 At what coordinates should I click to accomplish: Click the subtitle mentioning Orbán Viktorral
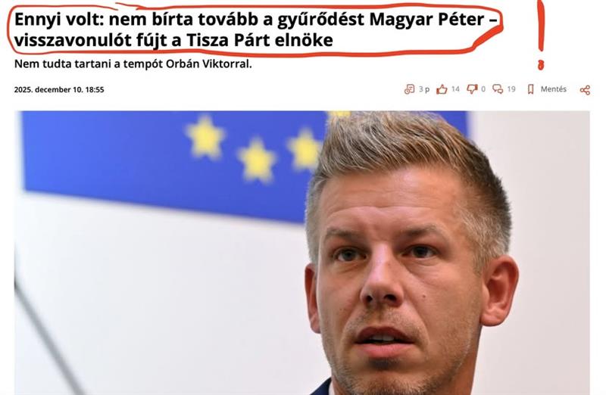point(133,64)
